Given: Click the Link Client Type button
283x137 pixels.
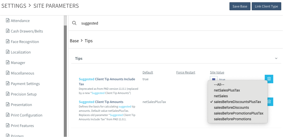Looking at the screenshot, I should [x=266, y=6].
